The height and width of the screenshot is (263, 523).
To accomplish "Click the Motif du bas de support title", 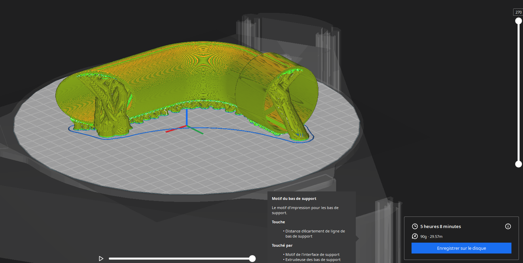I will coord(294,199).
